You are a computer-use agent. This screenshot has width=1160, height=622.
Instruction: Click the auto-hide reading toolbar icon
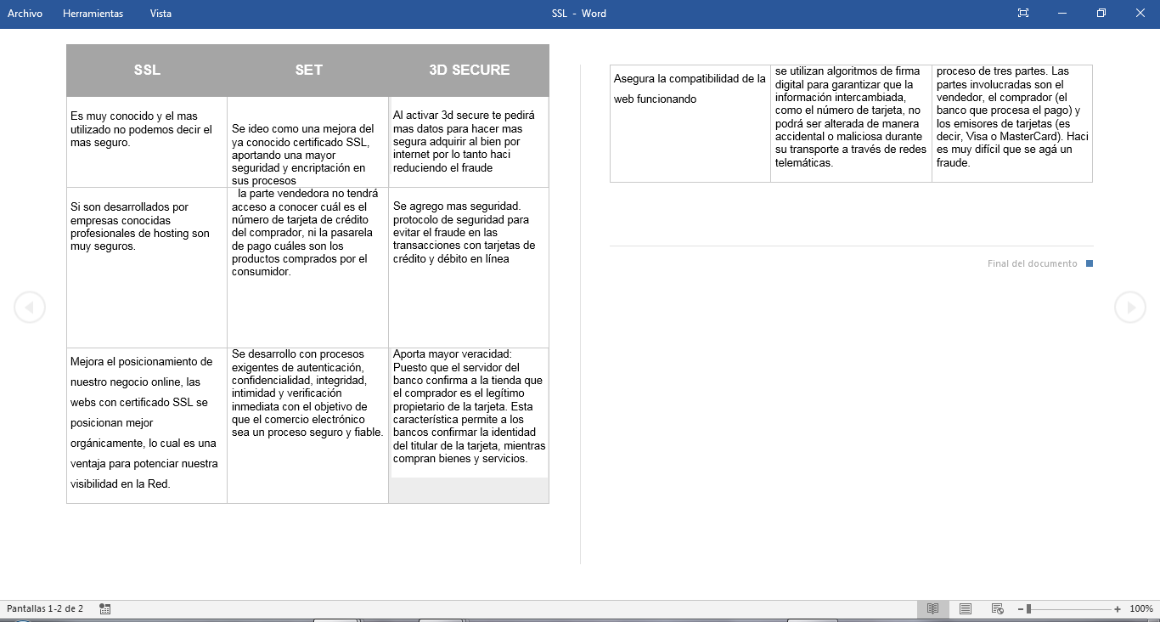[x=1023, y=14]
